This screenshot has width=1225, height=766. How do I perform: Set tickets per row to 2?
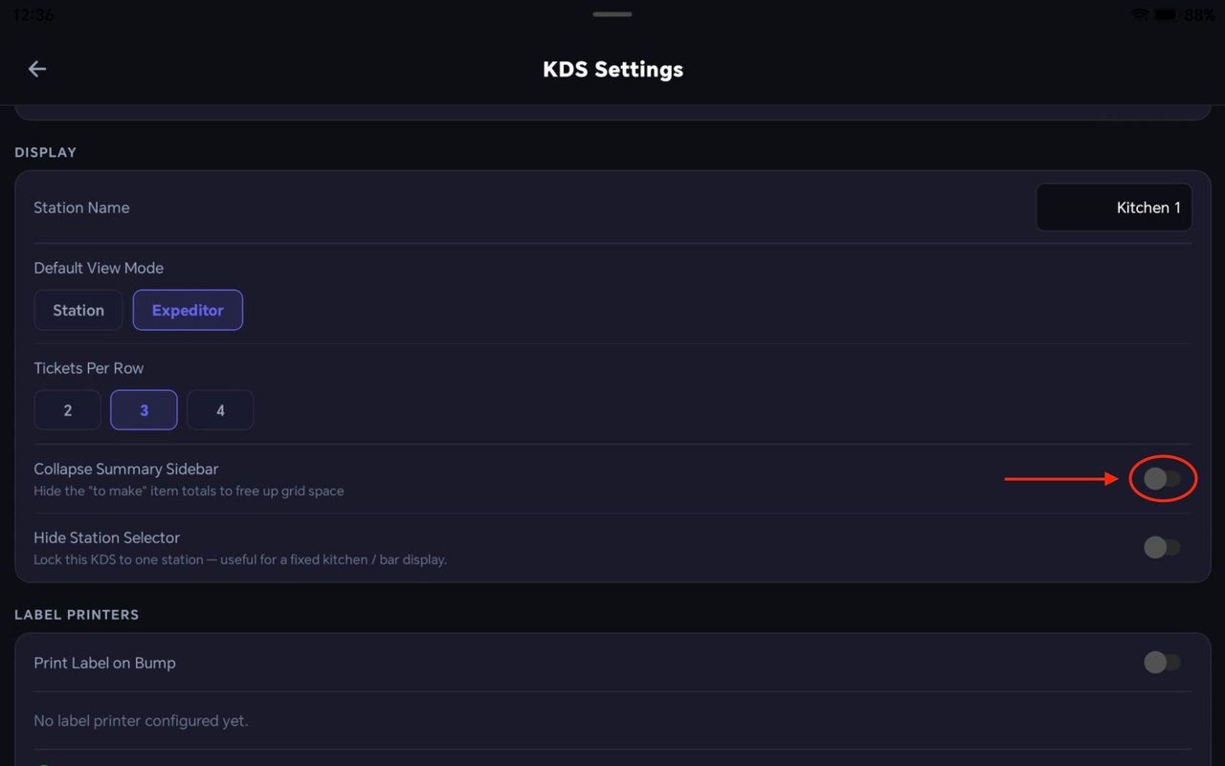(x=68, y=410)
